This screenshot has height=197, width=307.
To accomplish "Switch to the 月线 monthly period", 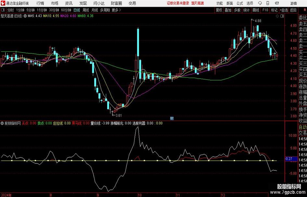I will point(95,10).
